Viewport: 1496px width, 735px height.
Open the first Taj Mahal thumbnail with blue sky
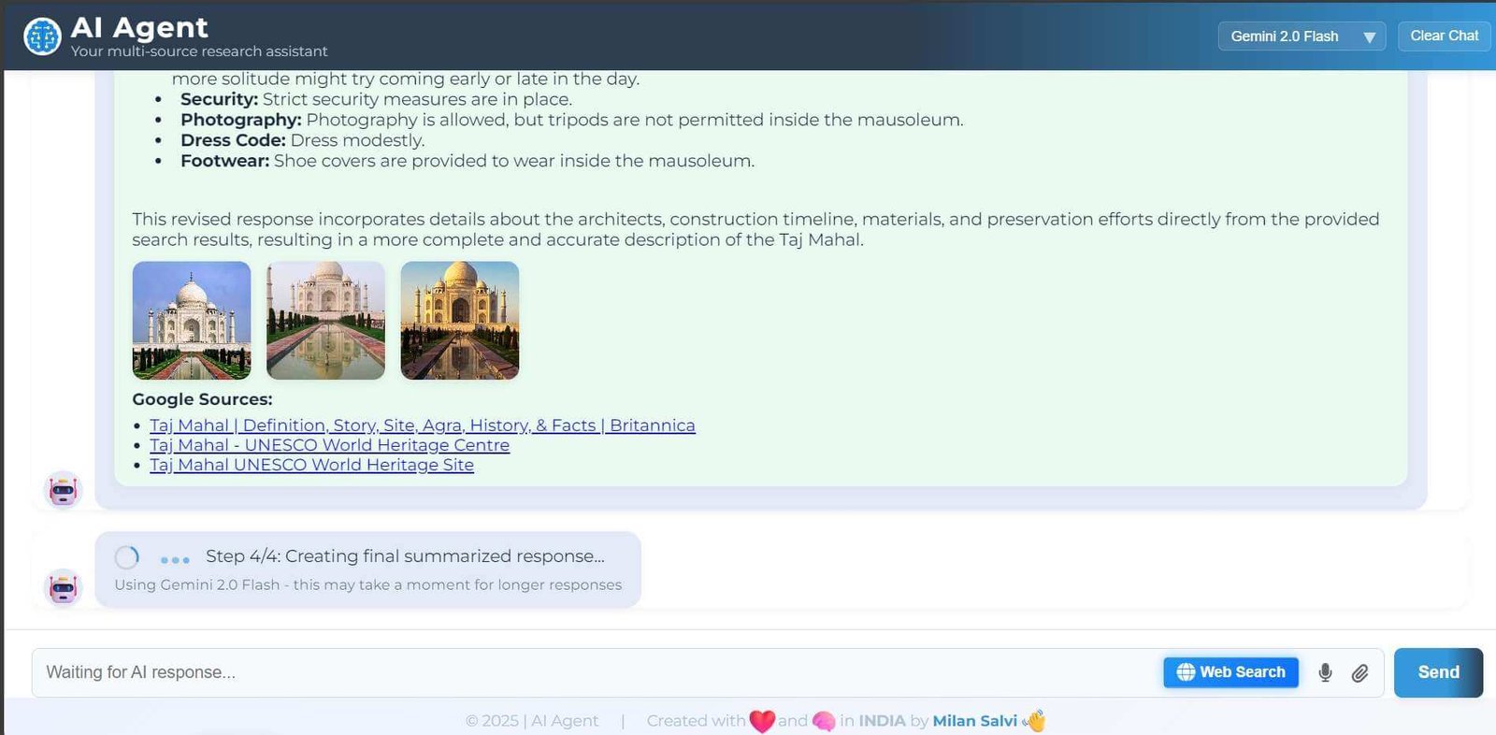coord(192,321)
